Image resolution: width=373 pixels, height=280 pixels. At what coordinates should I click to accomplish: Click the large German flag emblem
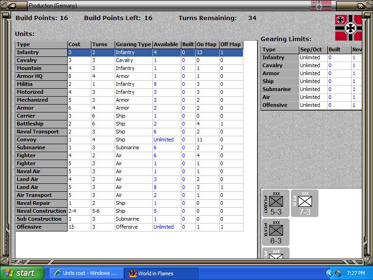click(x=348, y=28)
